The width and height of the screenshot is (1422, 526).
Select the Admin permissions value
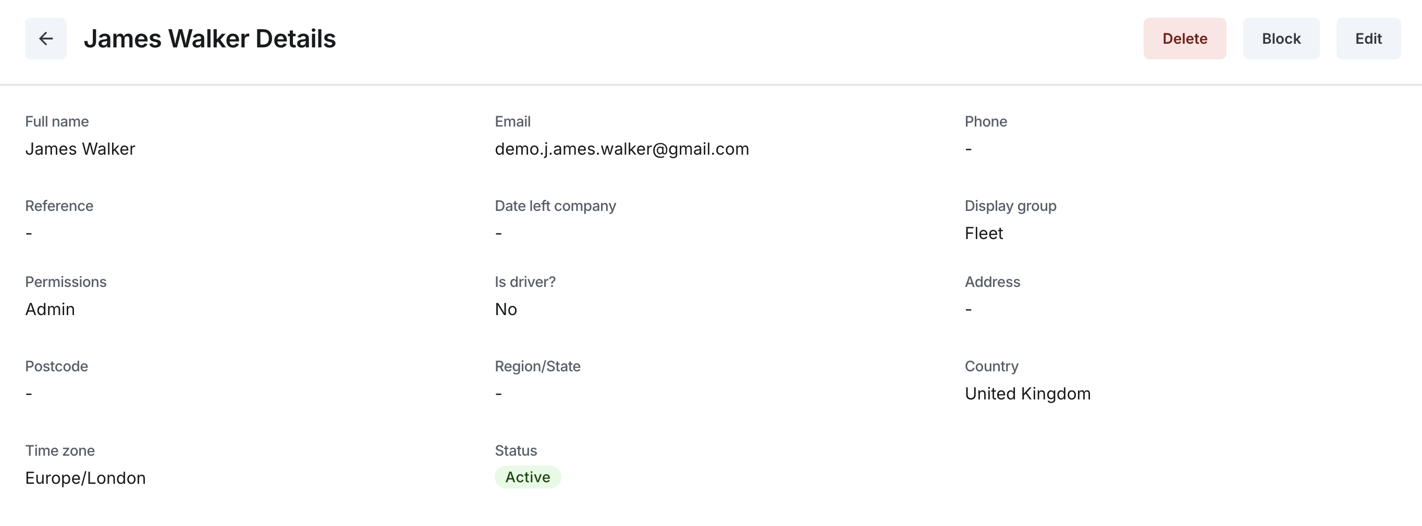[50, 309]
